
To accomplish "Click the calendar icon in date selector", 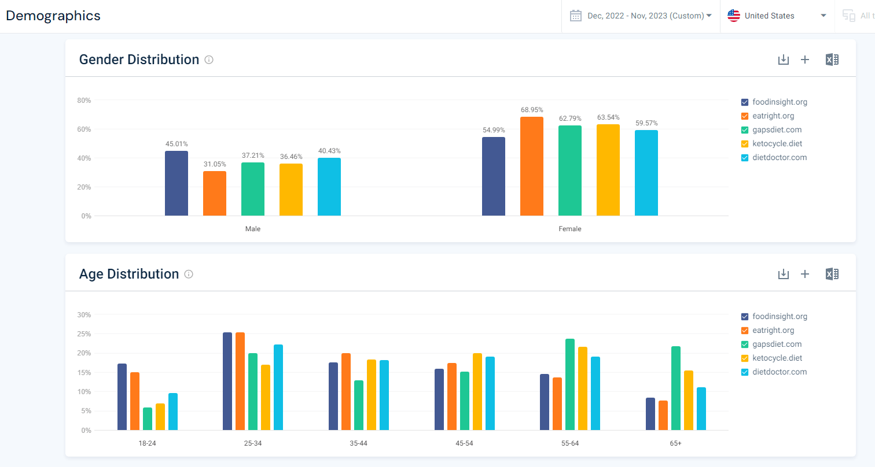I will point(576,16).
